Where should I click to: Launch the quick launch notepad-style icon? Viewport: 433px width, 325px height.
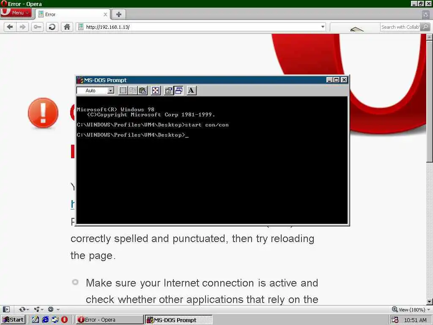tap(36, 320)
